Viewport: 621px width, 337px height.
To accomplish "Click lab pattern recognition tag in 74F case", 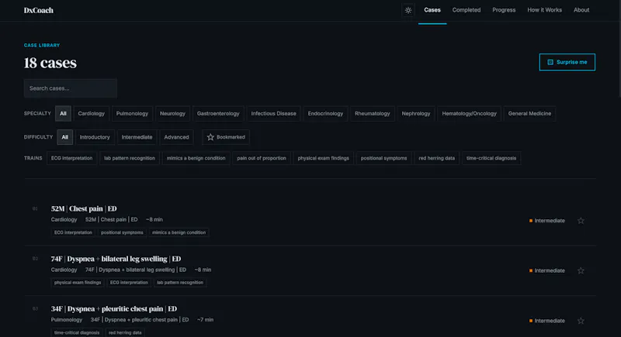I will [180, 283].
